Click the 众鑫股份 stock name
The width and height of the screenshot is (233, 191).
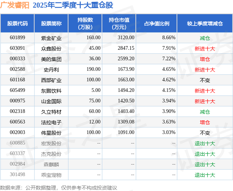tap(51, 49)
